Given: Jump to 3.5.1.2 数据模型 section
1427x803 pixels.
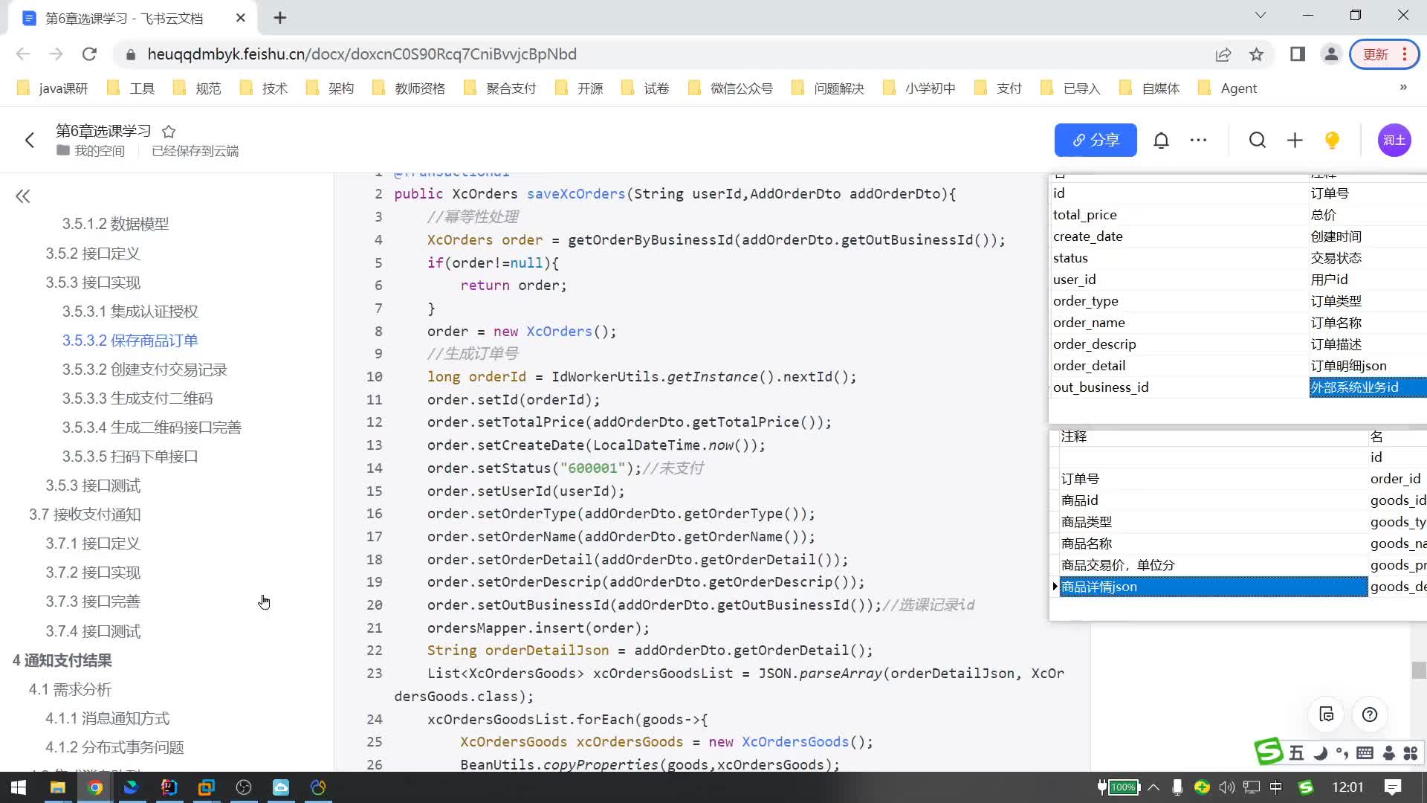Looking at the screenshot, I should 115,224.
